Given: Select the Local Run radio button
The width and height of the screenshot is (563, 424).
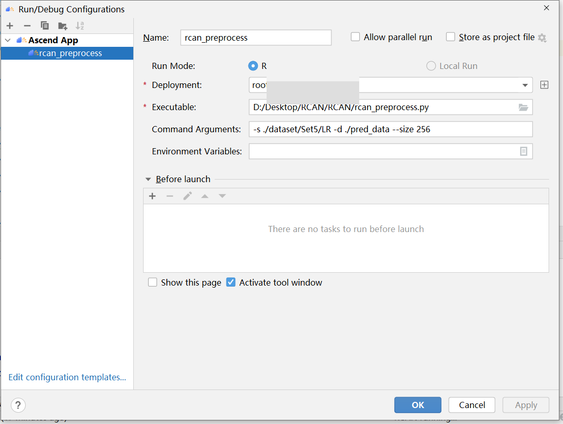Looking at the screenshot, I should tap(431, 66).
